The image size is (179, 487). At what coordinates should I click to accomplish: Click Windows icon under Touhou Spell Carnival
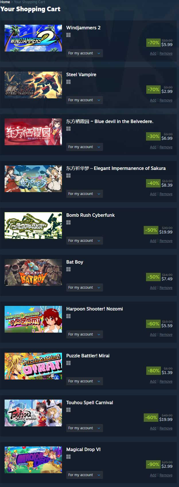68,410
